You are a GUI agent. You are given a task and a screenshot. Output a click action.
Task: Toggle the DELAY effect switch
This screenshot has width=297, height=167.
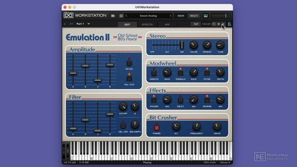[x=181, y=100]
